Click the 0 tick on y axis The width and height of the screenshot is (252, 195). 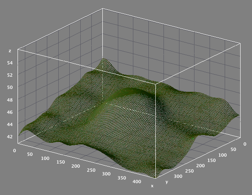(245, 144)
